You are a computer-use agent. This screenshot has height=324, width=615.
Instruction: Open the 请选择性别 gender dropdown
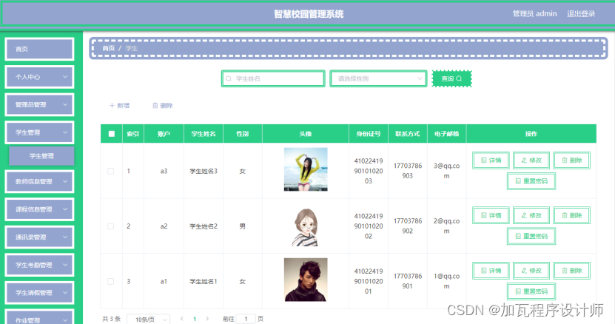pos(378,78)
